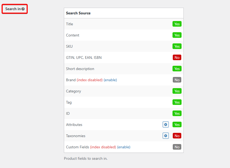Enable Taxonomies search via No badge
The height and width of the screenshot is (168, 230).
pos(177,136)
